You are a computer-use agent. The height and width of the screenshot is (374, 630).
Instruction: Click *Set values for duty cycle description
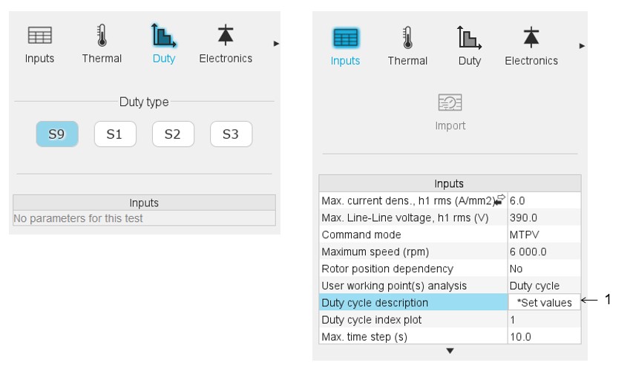(544, 303)
